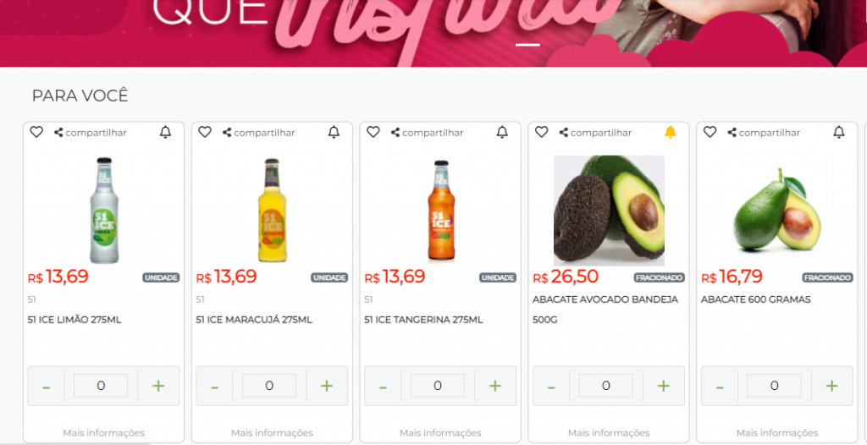This screenshot has height=445, width=867.
Task: Enable notification bell for Abacate 600 Gramas
Action: 839,132
